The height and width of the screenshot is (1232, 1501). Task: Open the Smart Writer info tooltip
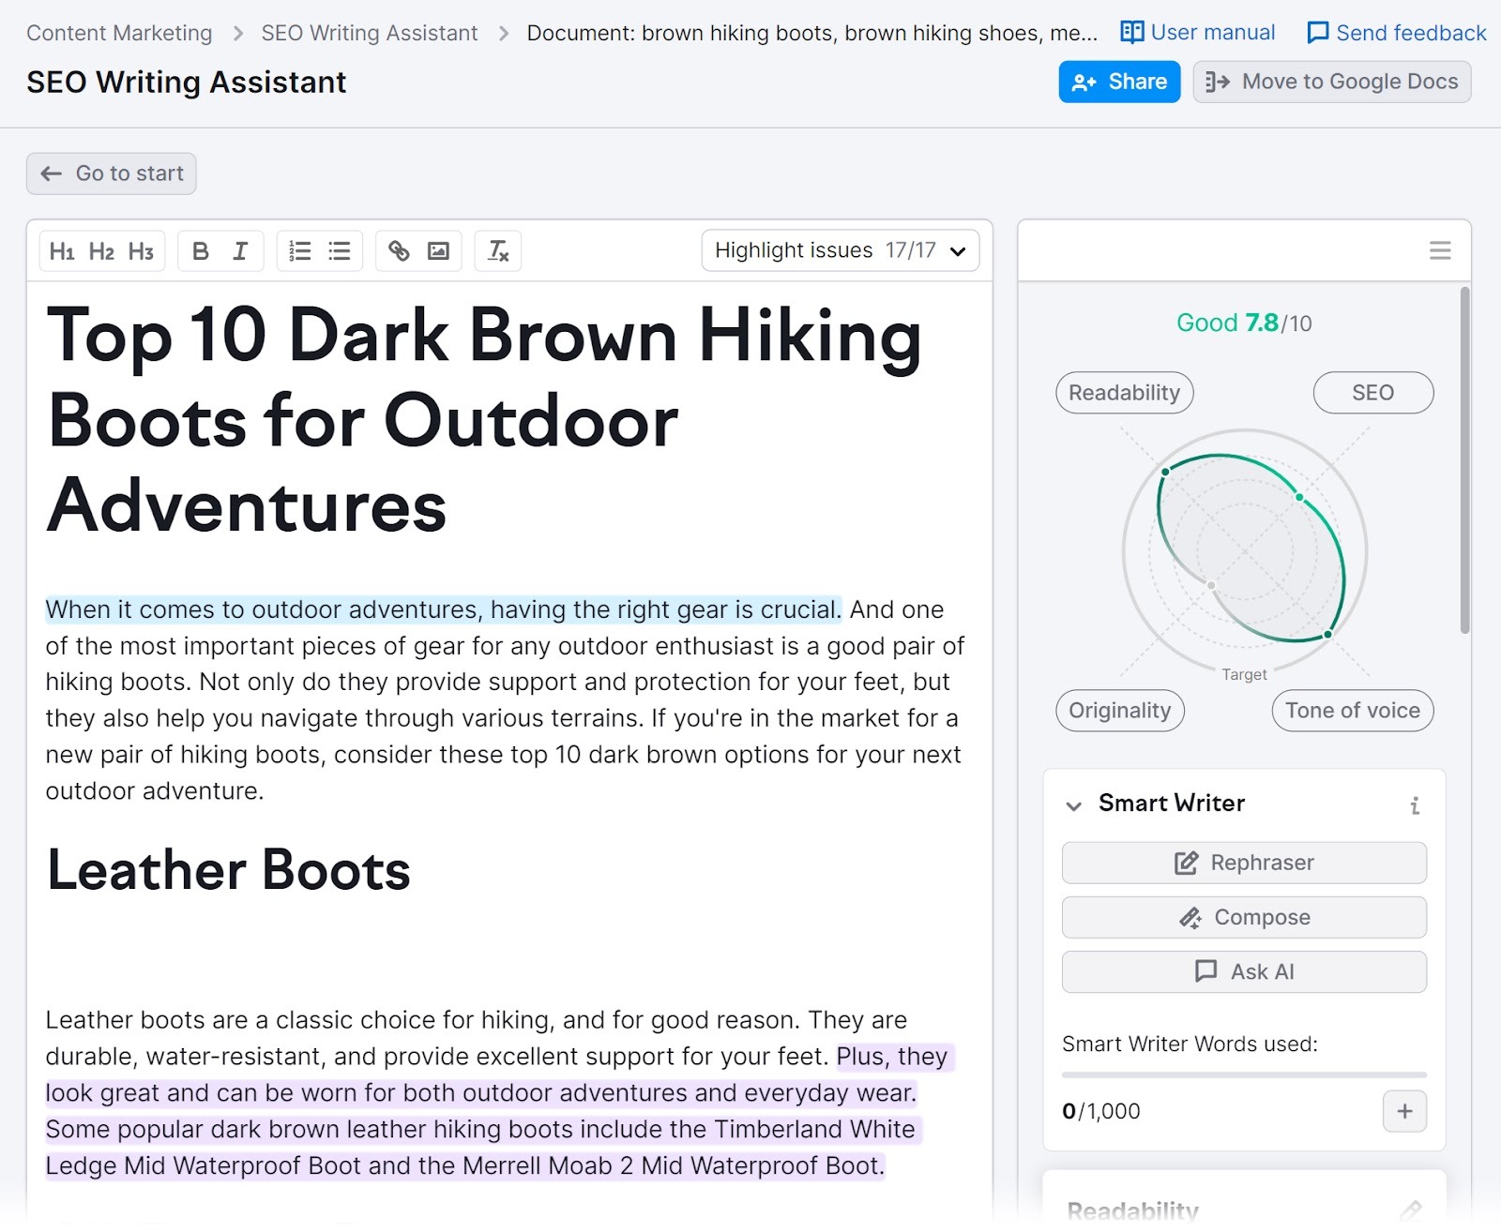coord(1415,804)
